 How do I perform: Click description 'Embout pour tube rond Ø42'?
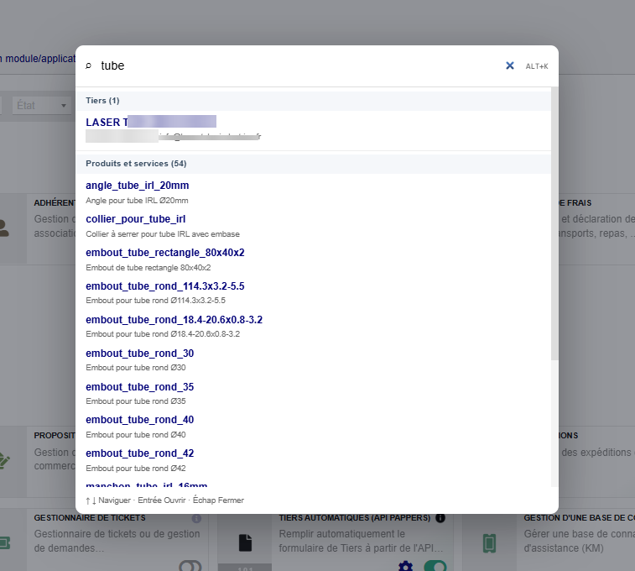[136, 469]
